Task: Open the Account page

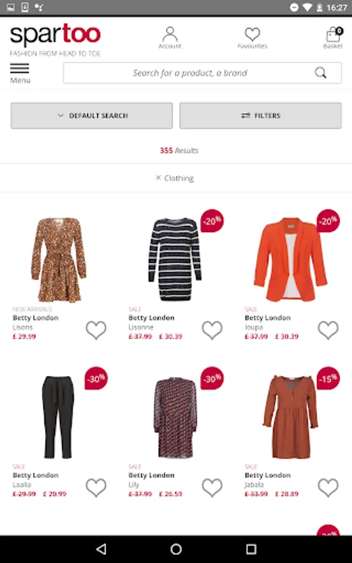Action: pos(169,38)
